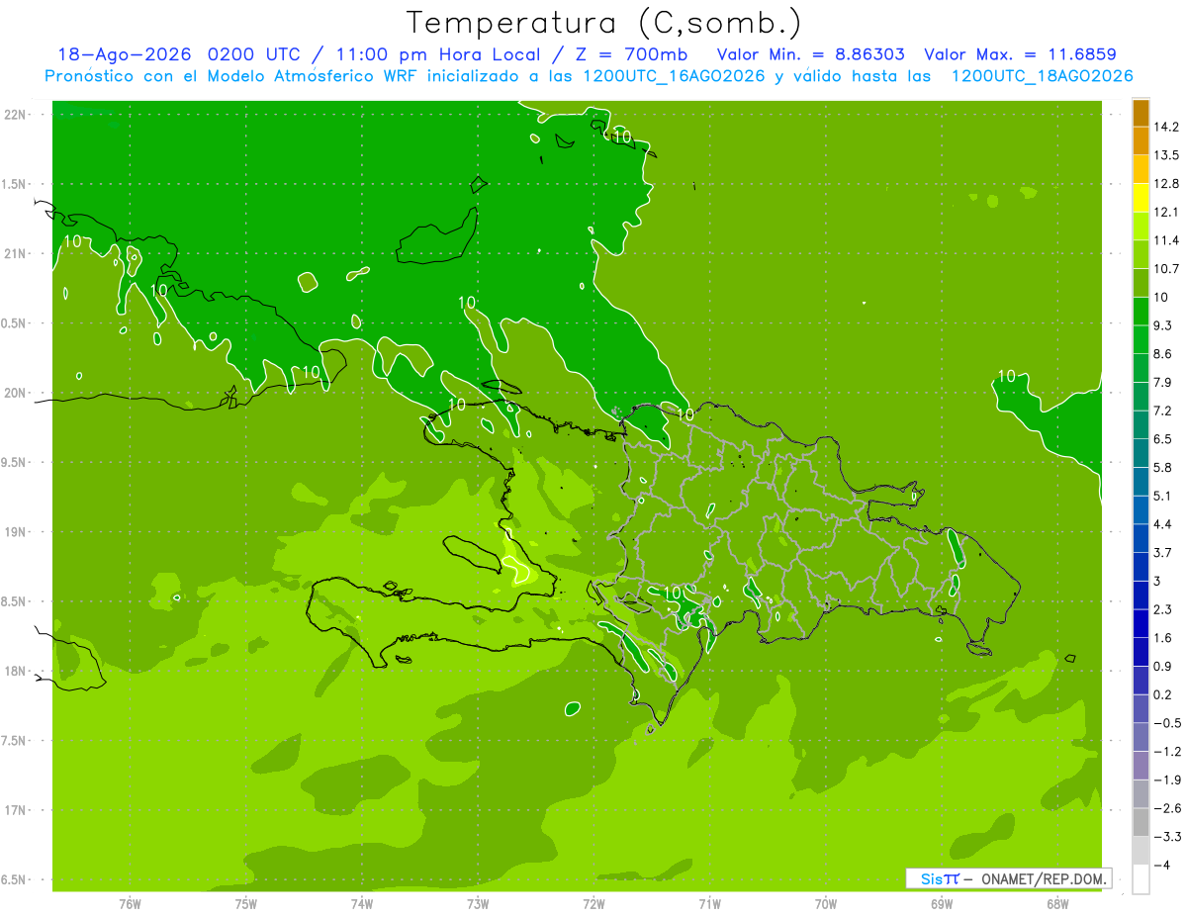Click the "20N" latitude label
The height and width of the screenshot is (917, 1187).
click(x=16, y=393)
